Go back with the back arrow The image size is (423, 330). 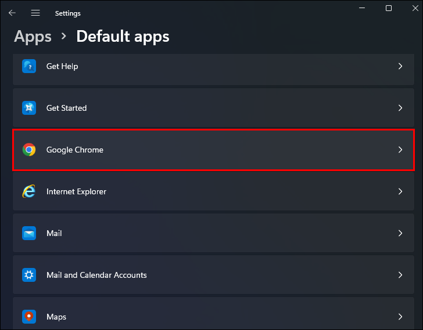click(12, 13)
